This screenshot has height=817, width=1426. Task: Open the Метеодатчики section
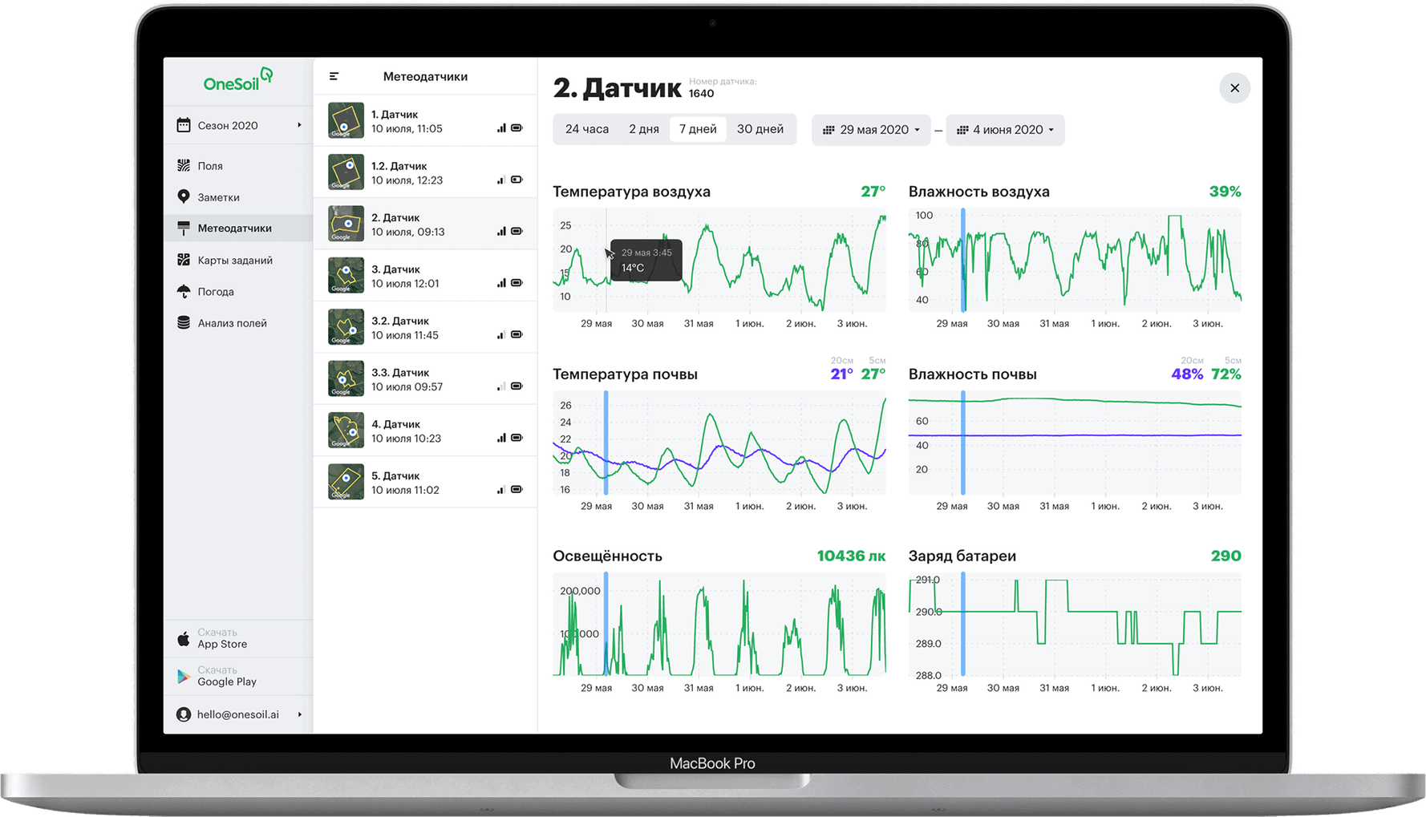point(238,229)
